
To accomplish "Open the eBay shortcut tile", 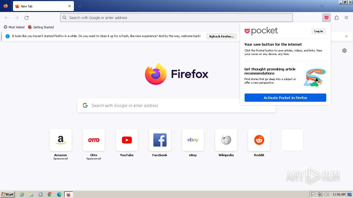I will coord(193,140).
